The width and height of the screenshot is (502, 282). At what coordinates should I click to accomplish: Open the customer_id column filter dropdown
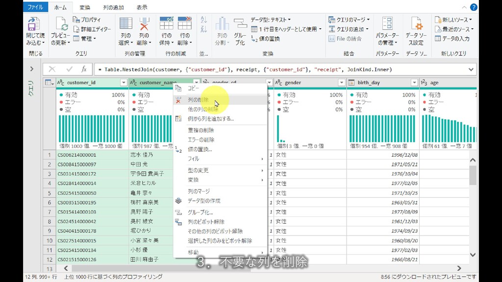123,83
